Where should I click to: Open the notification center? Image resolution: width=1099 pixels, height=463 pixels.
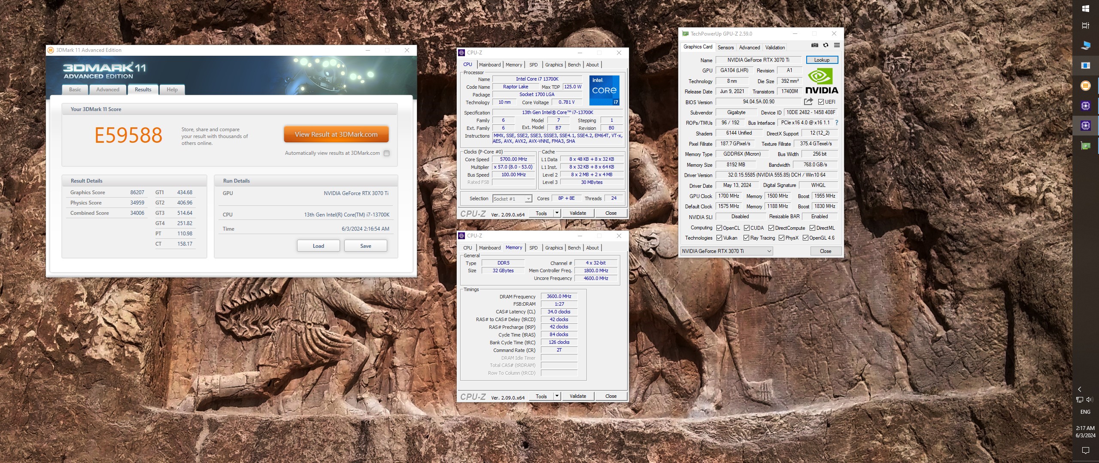1086,450
